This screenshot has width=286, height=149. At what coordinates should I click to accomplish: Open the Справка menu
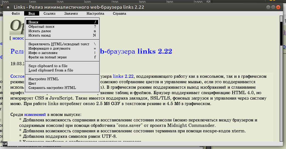120,13
